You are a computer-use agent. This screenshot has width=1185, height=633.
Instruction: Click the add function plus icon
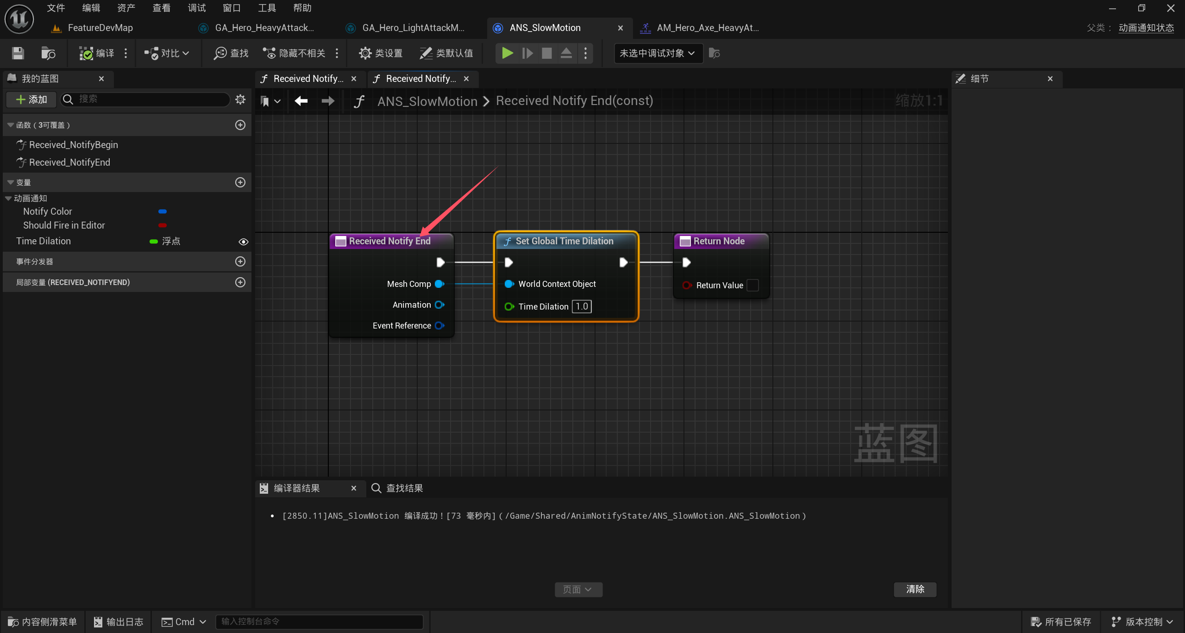point(240,125)
